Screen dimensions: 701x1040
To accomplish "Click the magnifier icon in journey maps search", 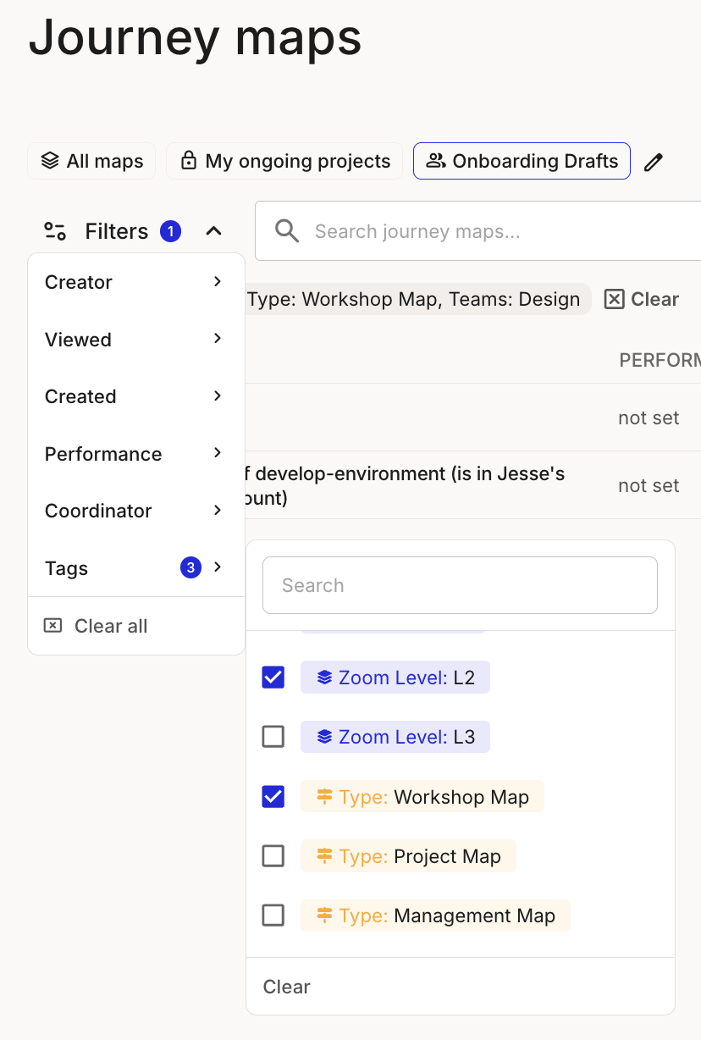I will 287,231.
